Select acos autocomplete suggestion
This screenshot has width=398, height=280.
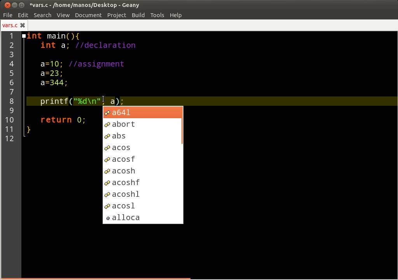(x=143, y=148)
